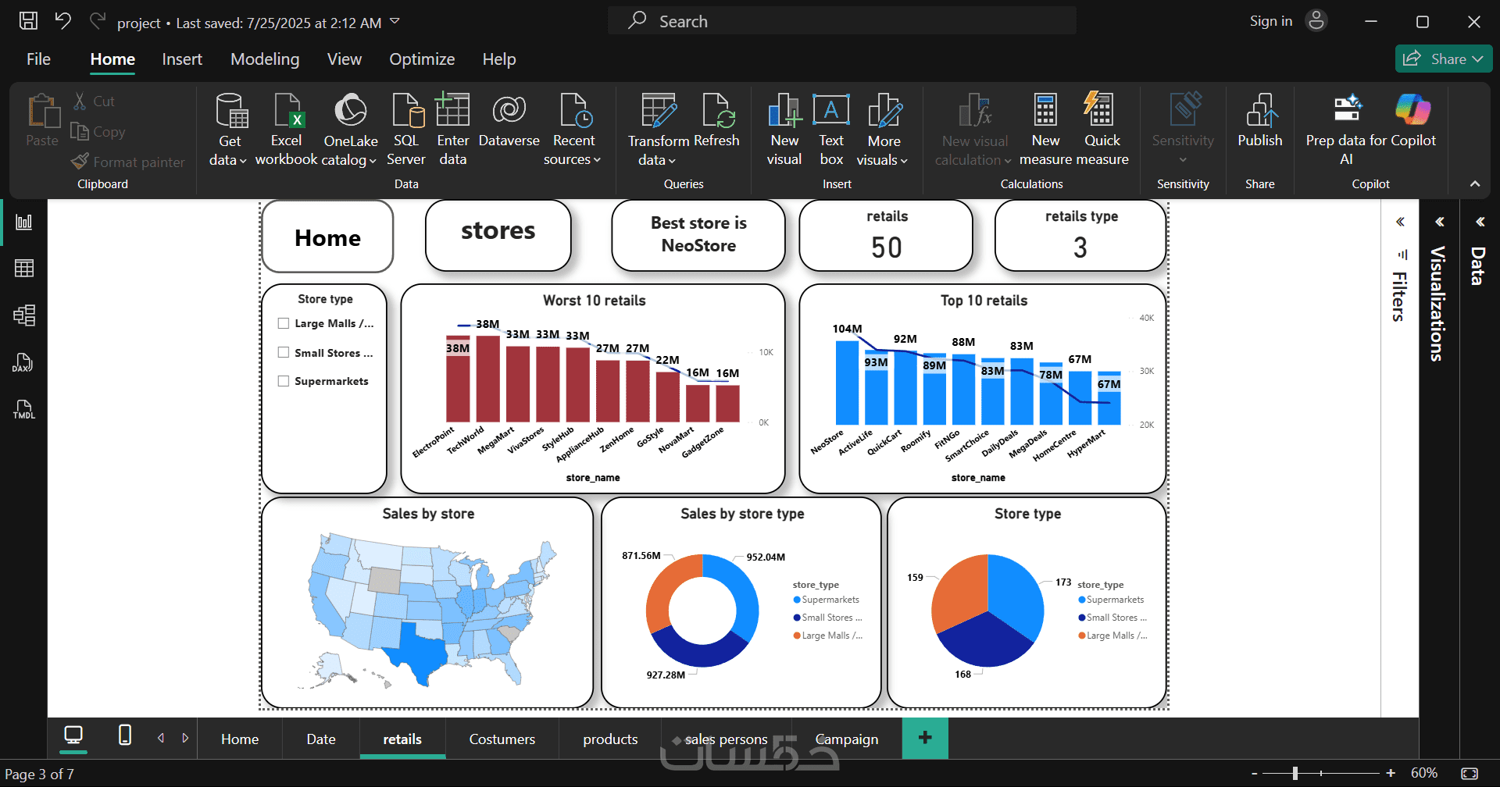Screen dimensions: 1500x787
Task: Undo the last action
Action: coord(63,21)
